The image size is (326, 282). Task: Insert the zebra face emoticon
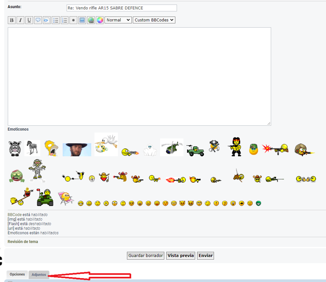point(15,148)
